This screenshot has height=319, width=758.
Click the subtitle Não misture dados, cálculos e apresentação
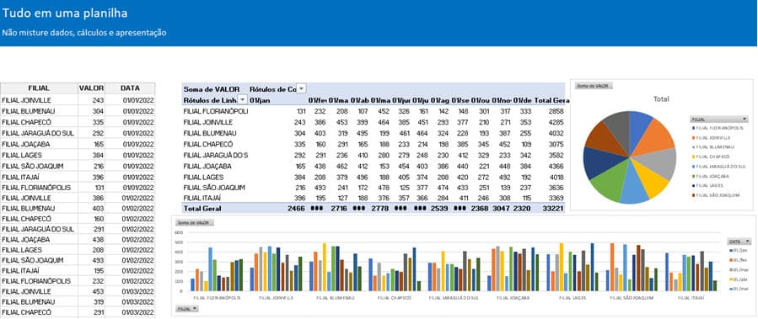[84, 33]
